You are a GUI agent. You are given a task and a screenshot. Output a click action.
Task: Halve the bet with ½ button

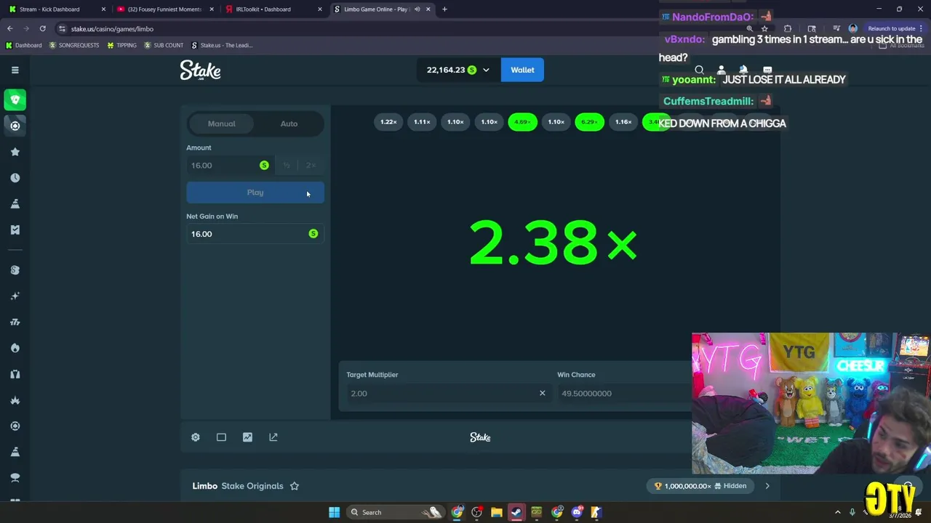(x=287, y=166)
